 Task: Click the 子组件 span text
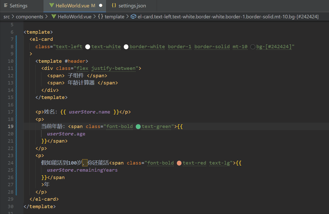click(x=76, y=76)
